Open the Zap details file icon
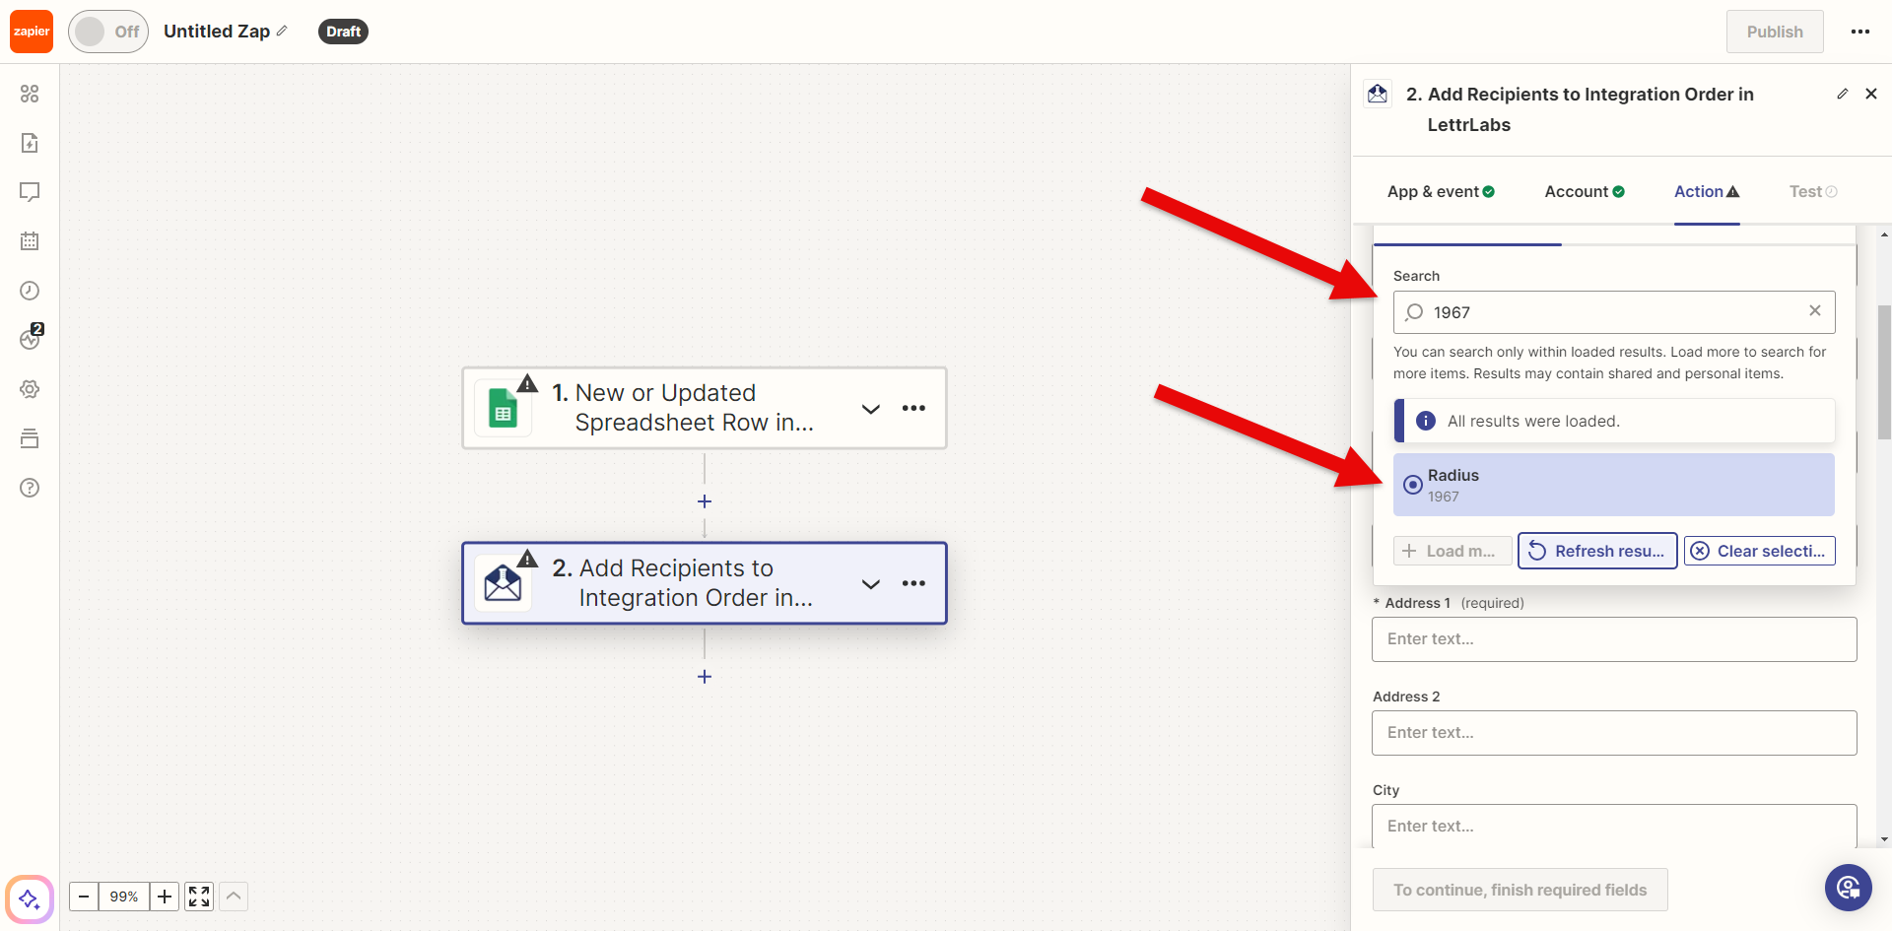1892x931 pixels. pos(30,143)
